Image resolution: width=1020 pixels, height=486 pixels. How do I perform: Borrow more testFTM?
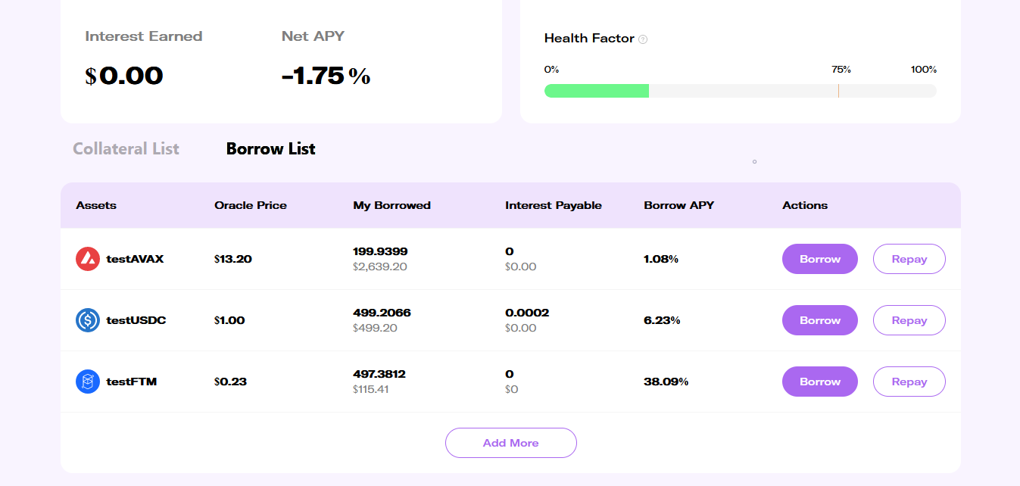pos(819,382)
